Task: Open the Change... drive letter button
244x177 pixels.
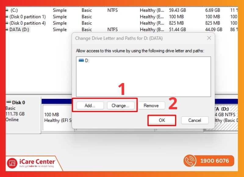Action: [120, 106]
